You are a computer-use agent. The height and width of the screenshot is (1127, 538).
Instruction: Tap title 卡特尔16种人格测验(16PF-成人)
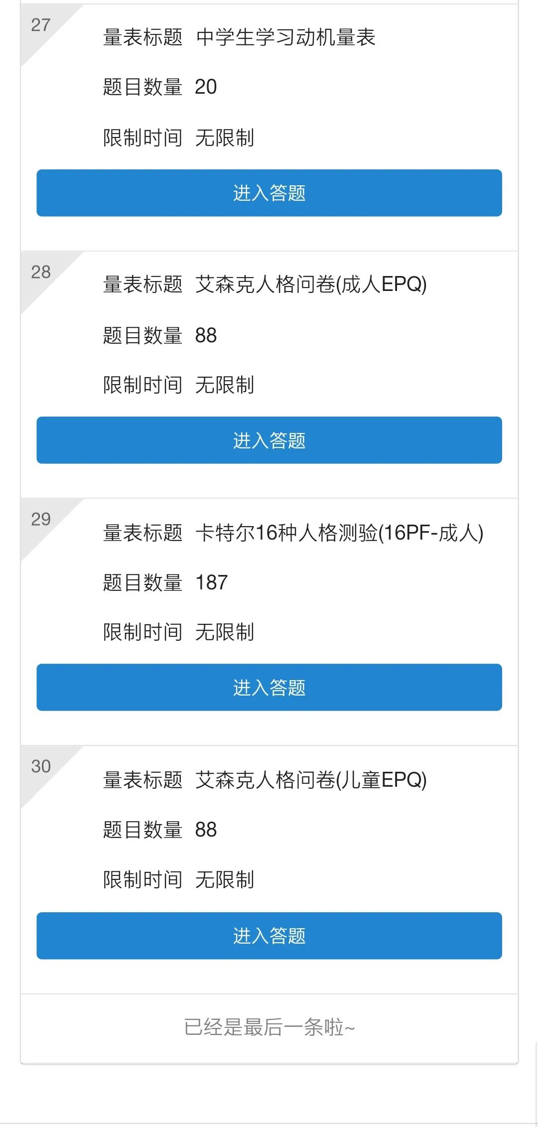click(339, 533)
